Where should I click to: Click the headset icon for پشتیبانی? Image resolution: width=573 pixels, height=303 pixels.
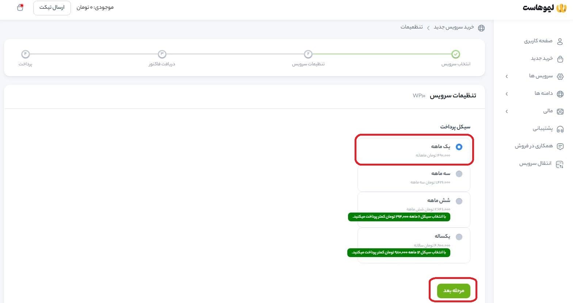[560, 129]
